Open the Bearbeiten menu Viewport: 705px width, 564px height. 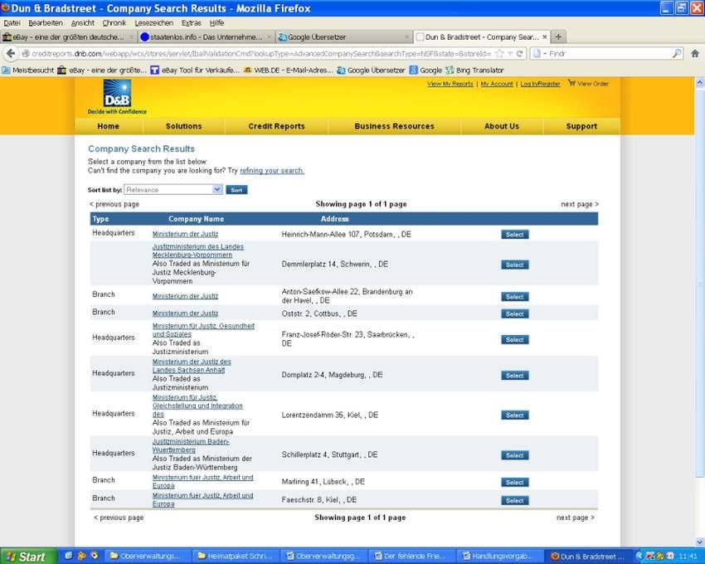click(46, 23)
